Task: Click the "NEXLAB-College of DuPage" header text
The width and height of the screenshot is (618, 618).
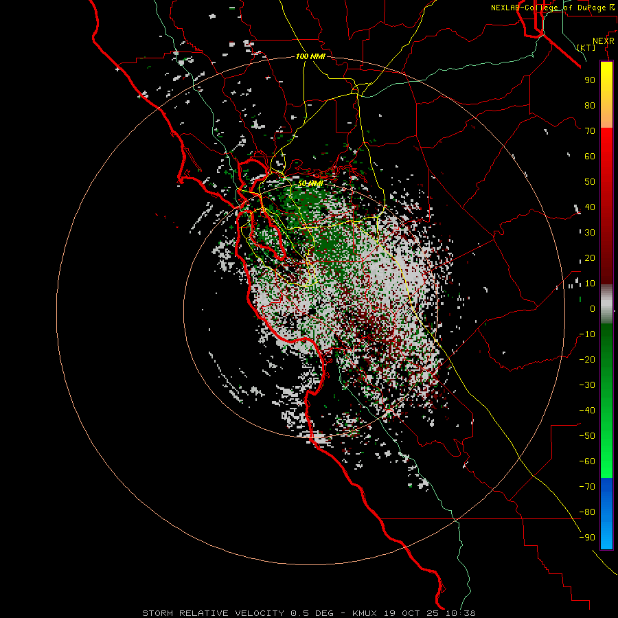Action: [x=548, y=8]
